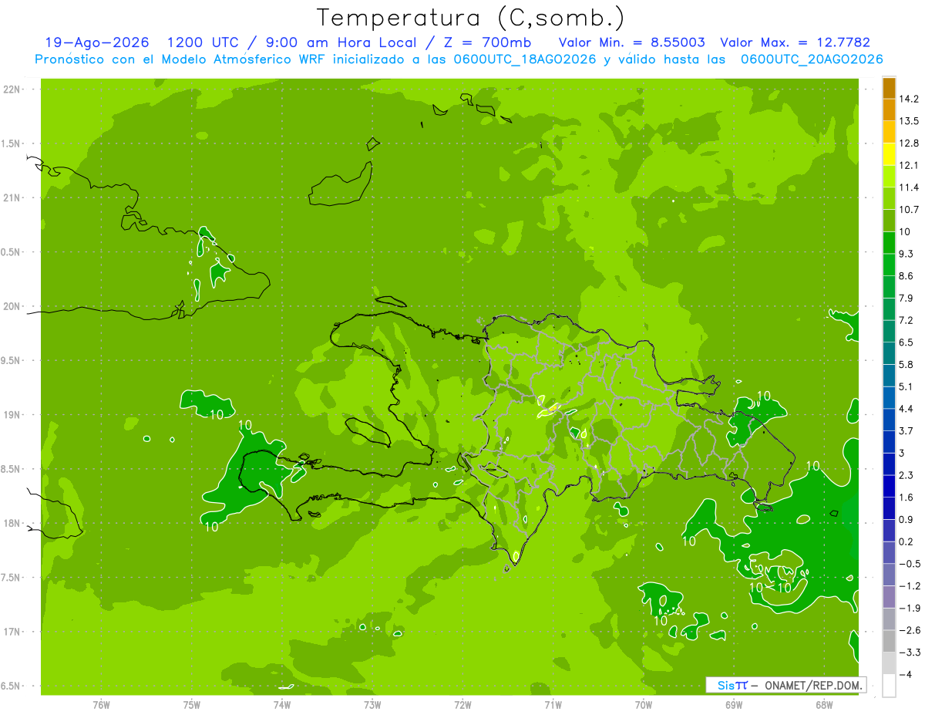
Task: Click the 70W longitude axis label
Action: pos(644,703)
